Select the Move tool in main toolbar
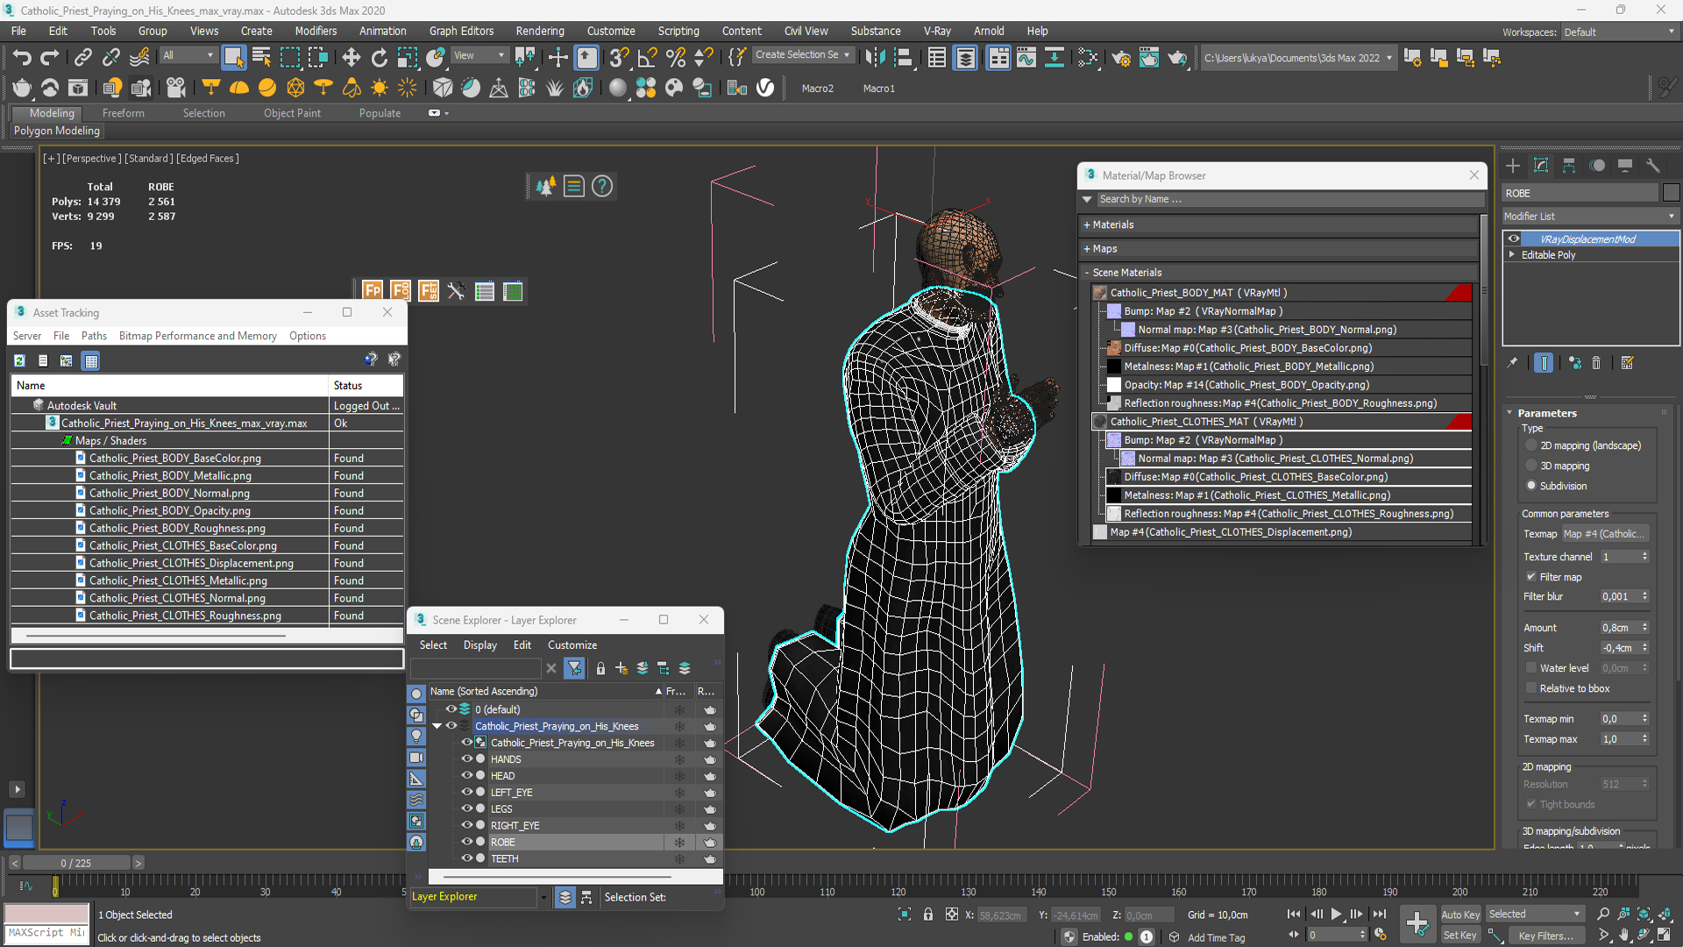 pos(351,58)
